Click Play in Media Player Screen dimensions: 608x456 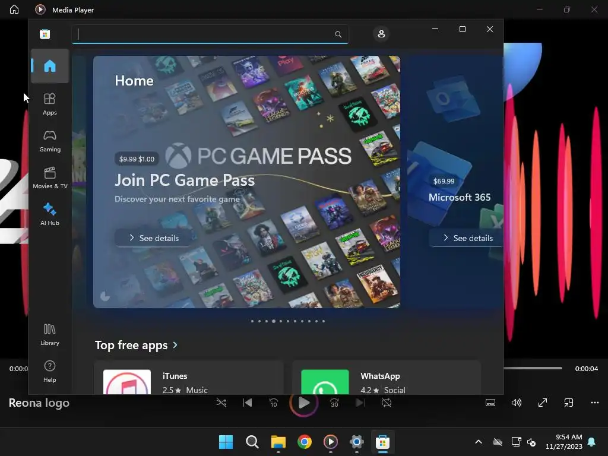click(x=303, y=403)
